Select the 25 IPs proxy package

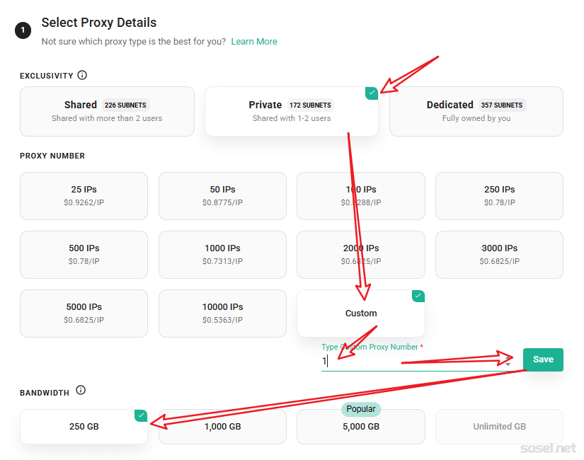84,195
